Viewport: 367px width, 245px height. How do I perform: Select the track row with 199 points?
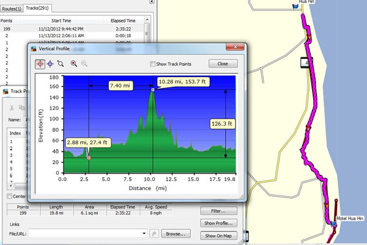pos(72,29)
